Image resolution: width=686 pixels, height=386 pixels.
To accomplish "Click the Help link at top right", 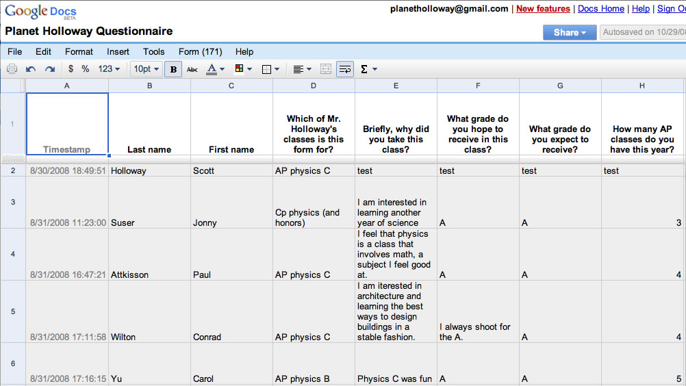I will (x=641, y=9).
